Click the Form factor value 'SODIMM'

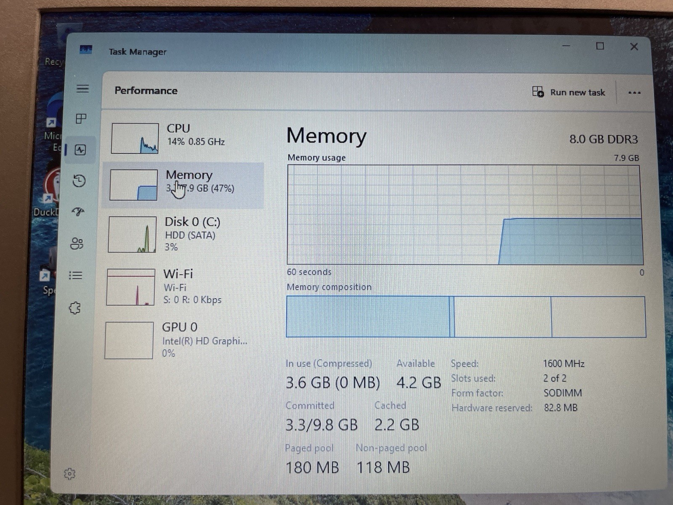(563, 393)
